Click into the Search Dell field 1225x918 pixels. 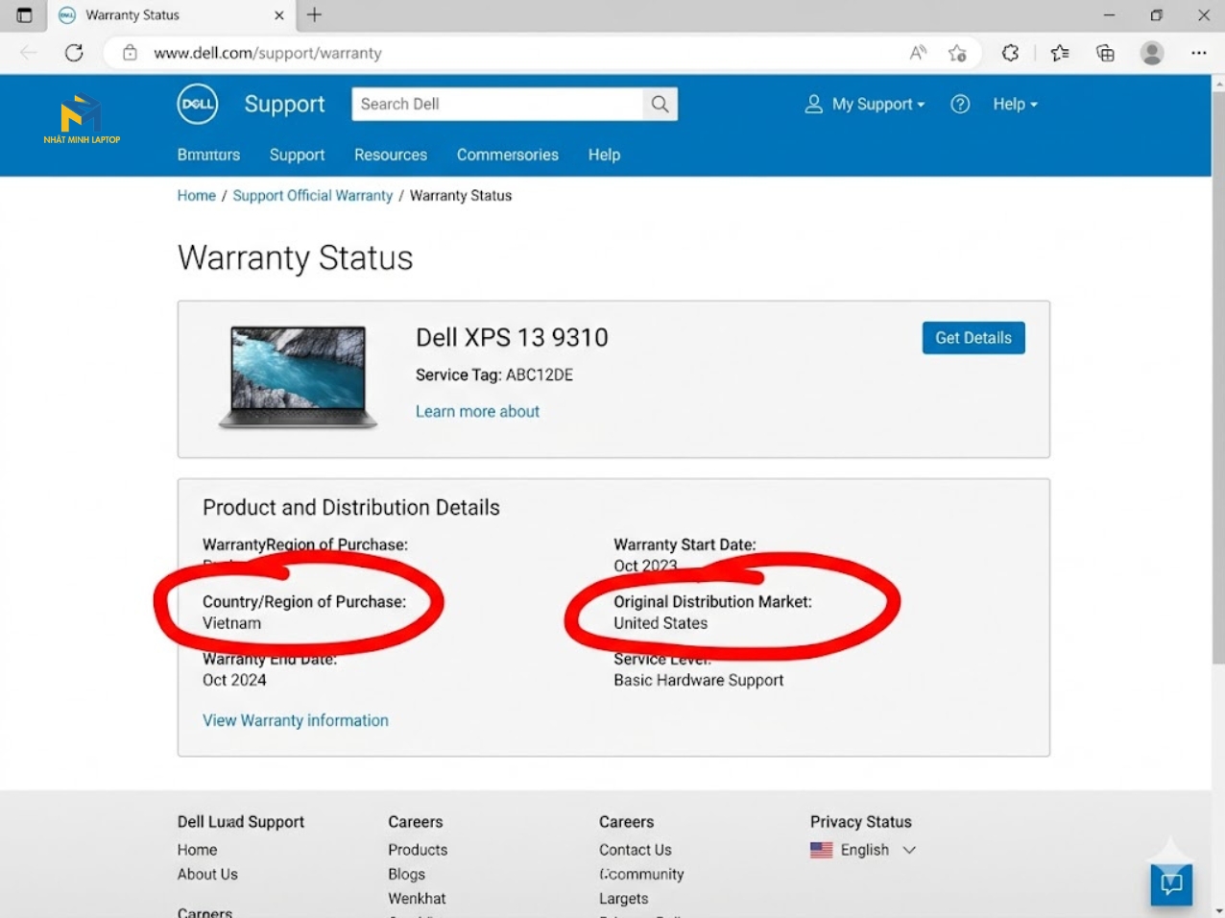tap(497, 104)
